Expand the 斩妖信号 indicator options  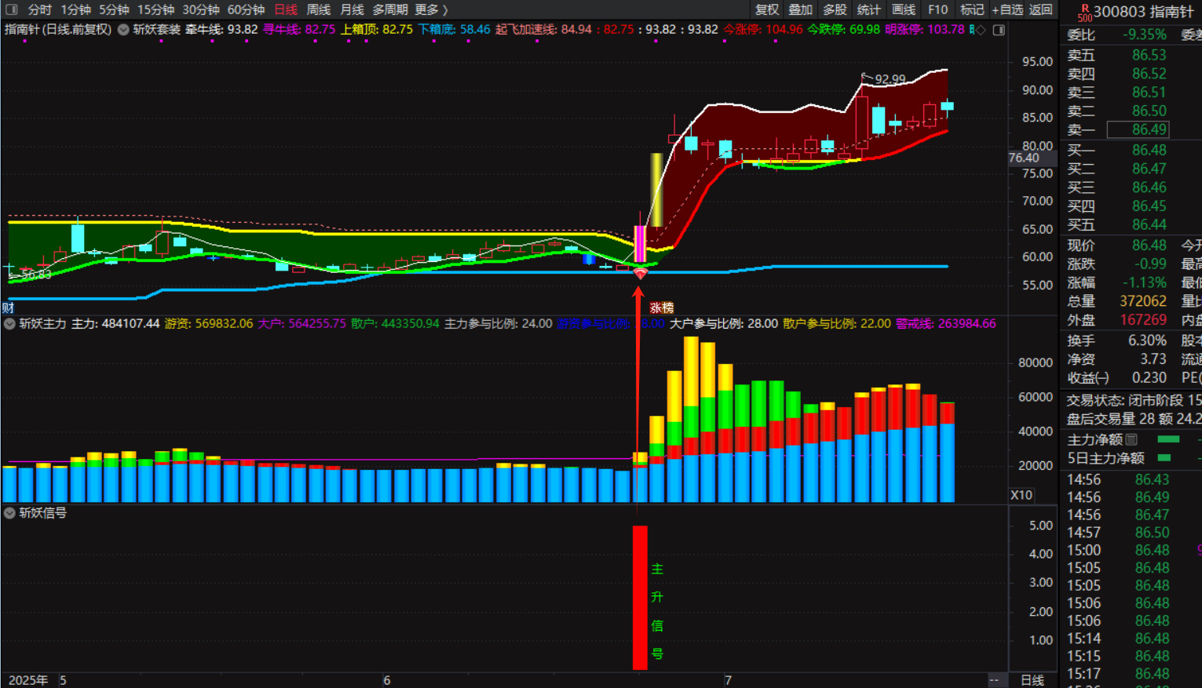tap(9, 513)
